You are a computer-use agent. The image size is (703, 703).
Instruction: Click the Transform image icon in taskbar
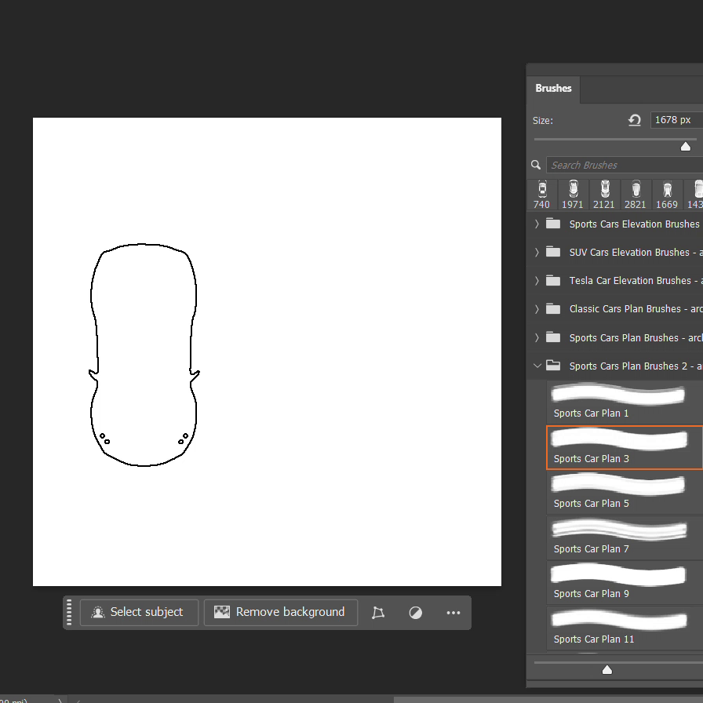[378, 613]
